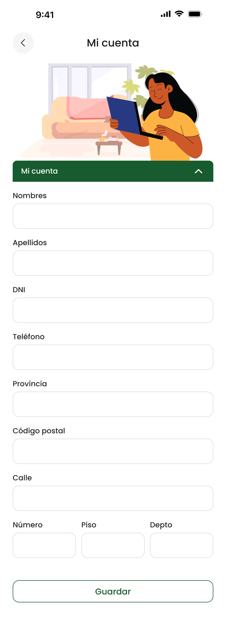226x632 pixels.
Task: Click into the Teléfono field
Action: point(113,357)
